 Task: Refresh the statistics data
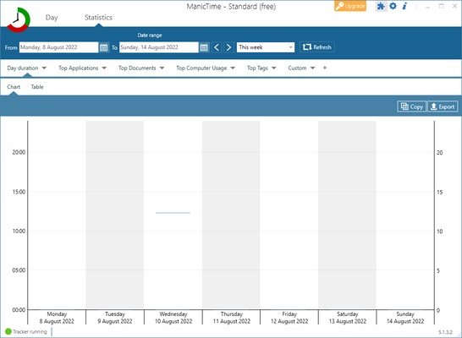click(x=317, y=47)
